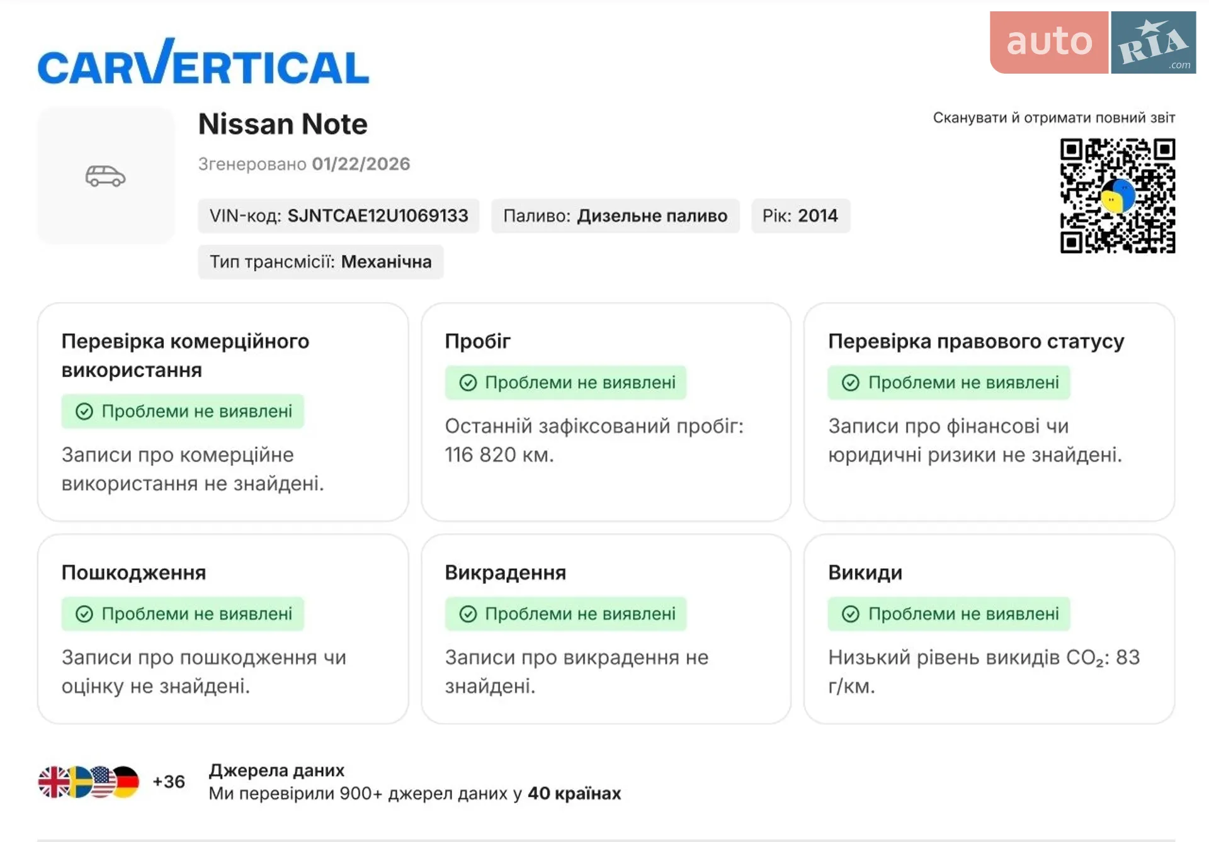
Task: Click the Ми перевірили 900+ джерел даних line
Action: click(x=415, y=794)
